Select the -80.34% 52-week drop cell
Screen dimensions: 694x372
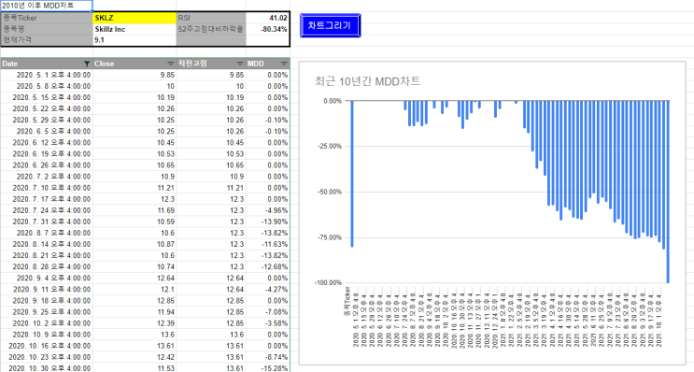pyautogui.click(x=268, y=29)
